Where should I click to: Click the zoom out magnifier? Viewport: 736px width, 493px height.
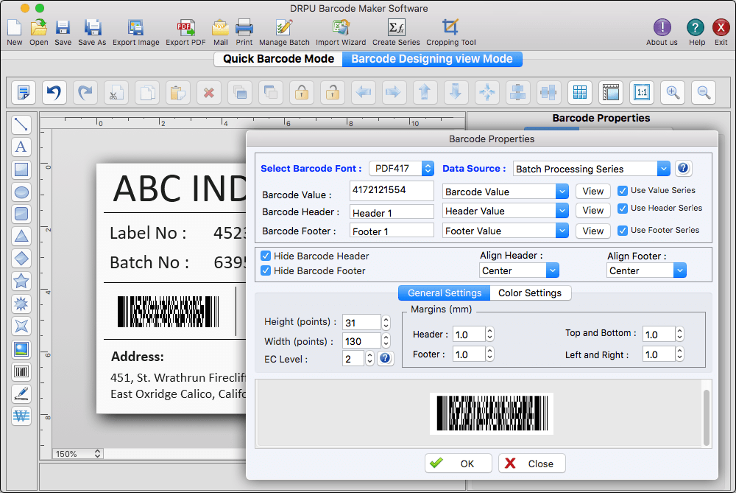tap(704, 92)
